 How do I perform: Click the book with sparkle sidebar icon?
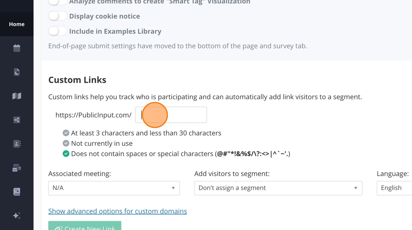tap(17, 191)
